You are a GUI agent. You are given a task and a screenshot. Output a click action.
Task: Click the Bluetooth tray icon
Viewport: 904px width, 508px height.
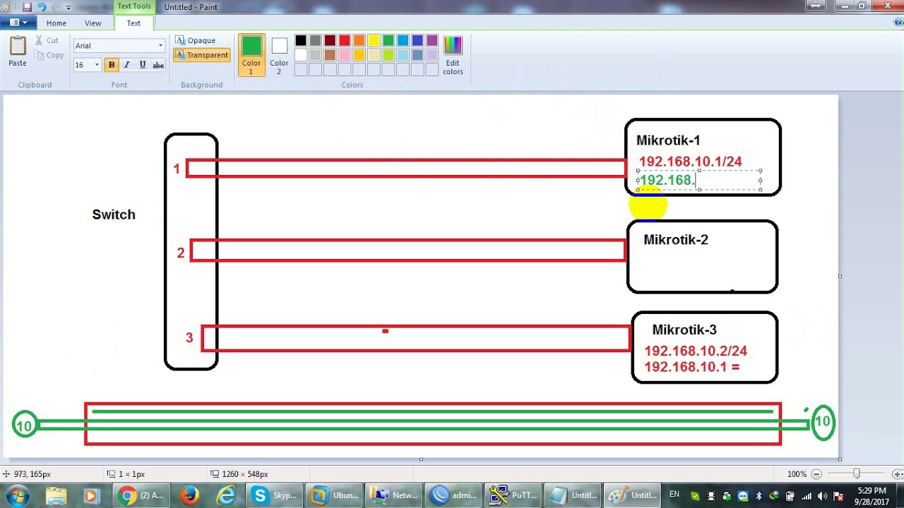tap(759, 496)
